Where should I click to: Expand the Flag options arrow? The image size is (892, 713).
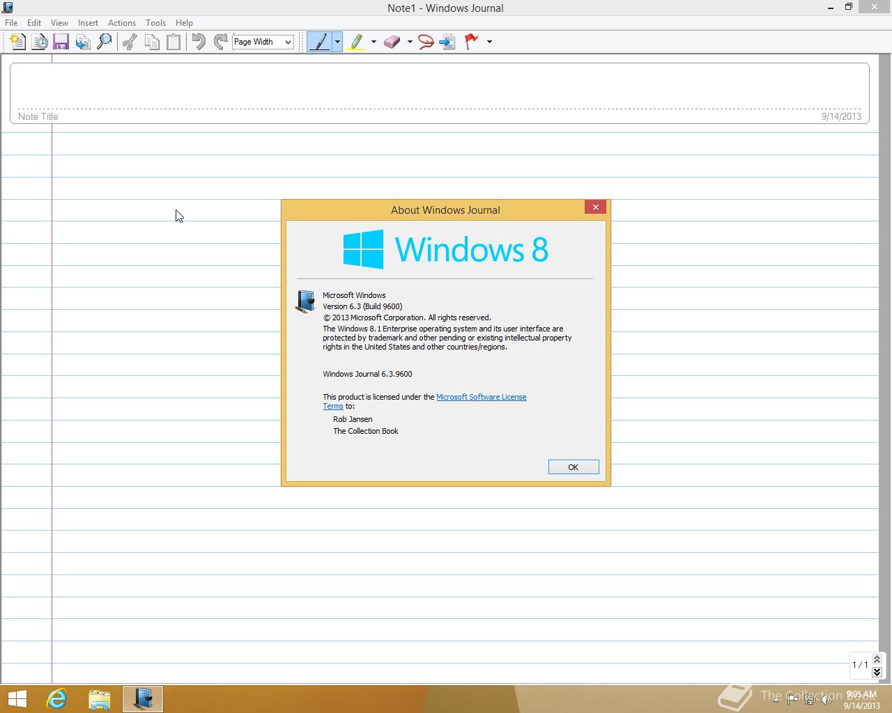coord(489,42)
